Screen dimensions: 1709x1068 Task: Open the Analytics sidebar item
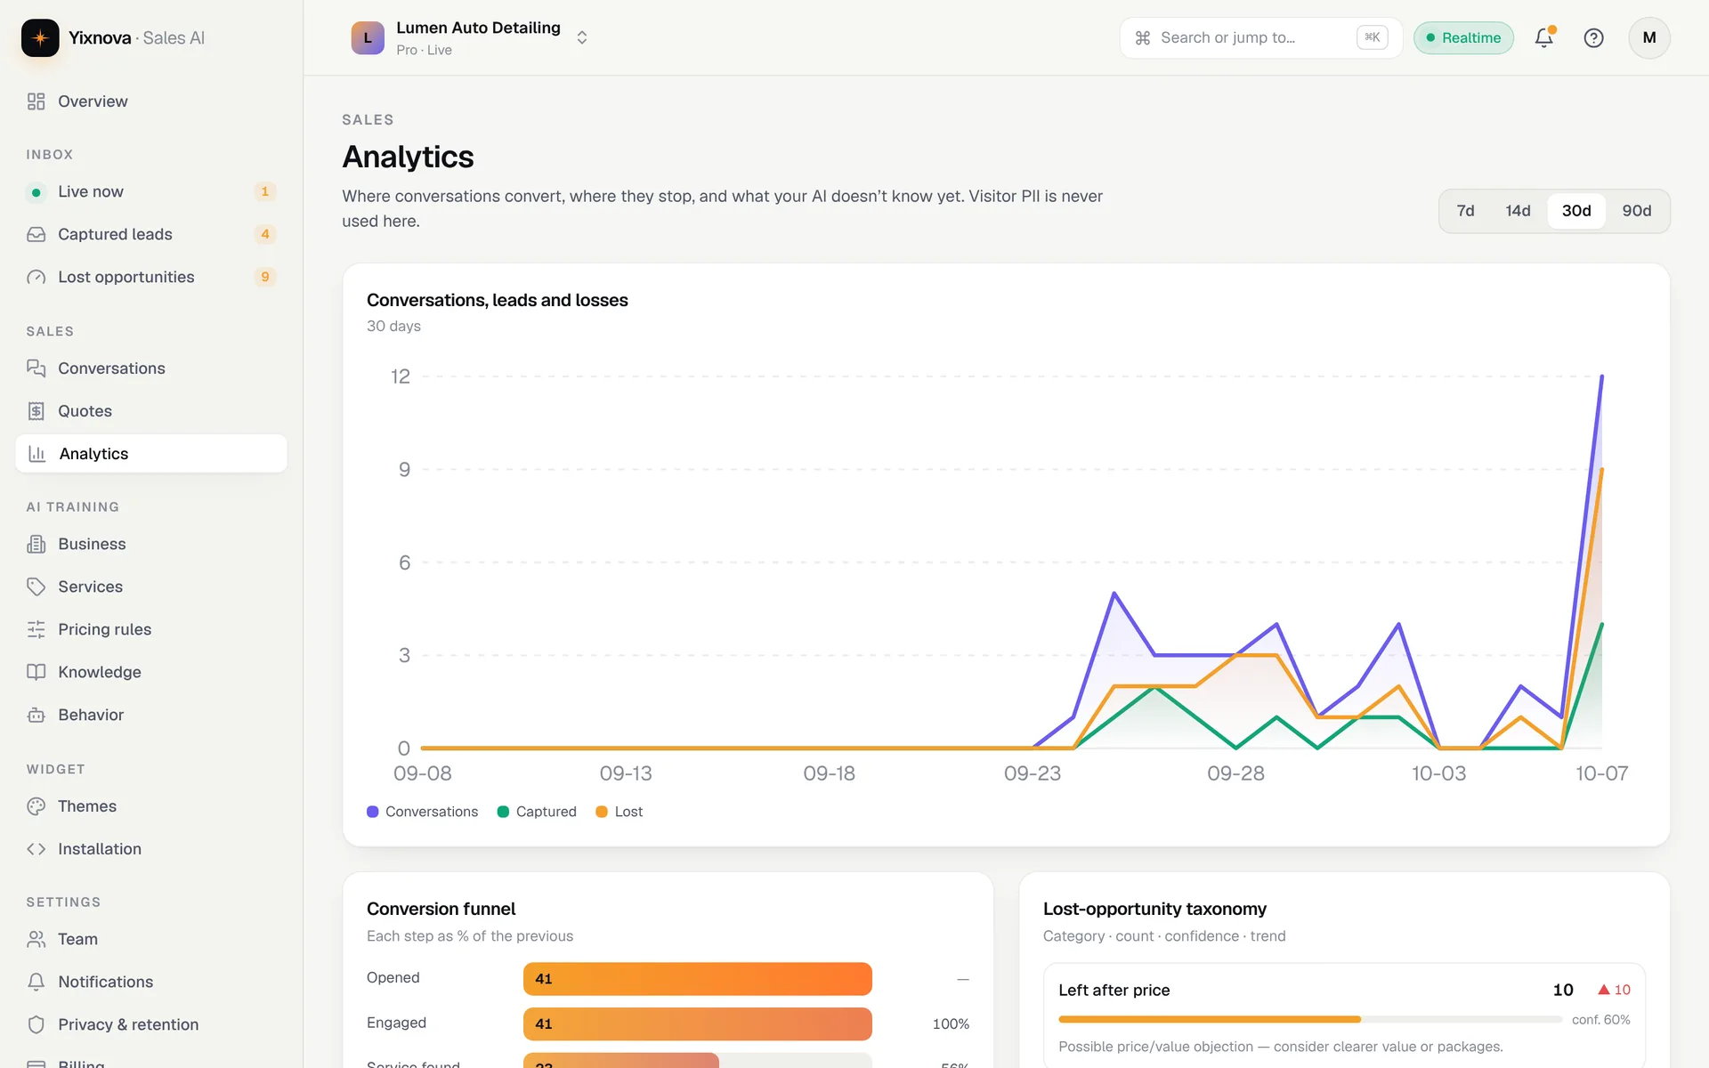click(151, 454)
